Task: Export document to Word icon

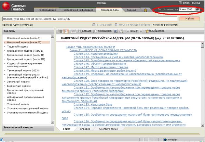Action: pos(116,31)
